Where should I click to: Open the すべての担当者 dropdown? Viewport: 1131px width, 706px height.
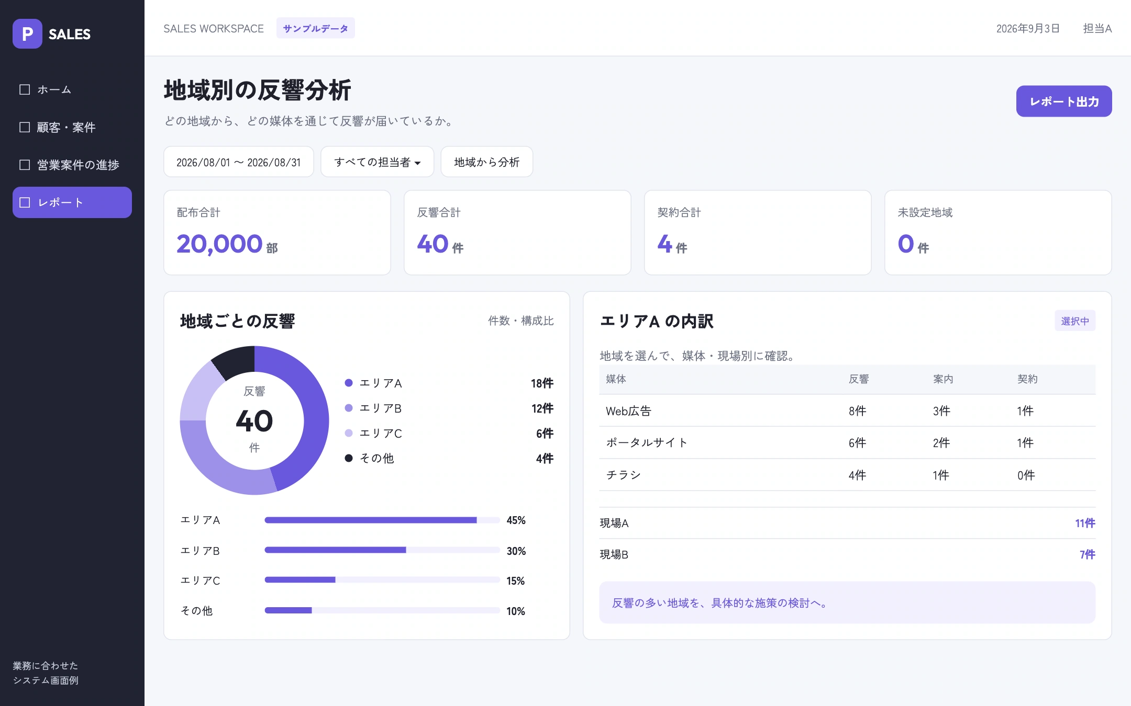click(377, 162)
